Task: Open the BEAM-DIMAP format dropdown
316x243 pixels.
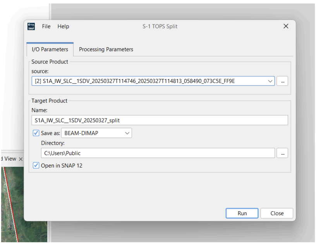Action: 96,133
